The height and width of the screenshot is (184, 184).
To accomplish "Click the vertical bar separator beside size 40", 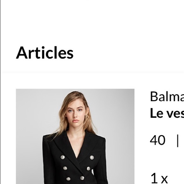I will 178,141.
